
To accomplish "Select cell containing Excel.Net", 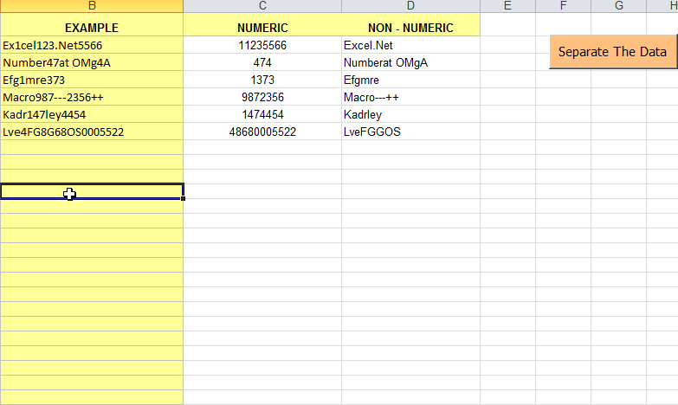I will click(x=410, y=45).
